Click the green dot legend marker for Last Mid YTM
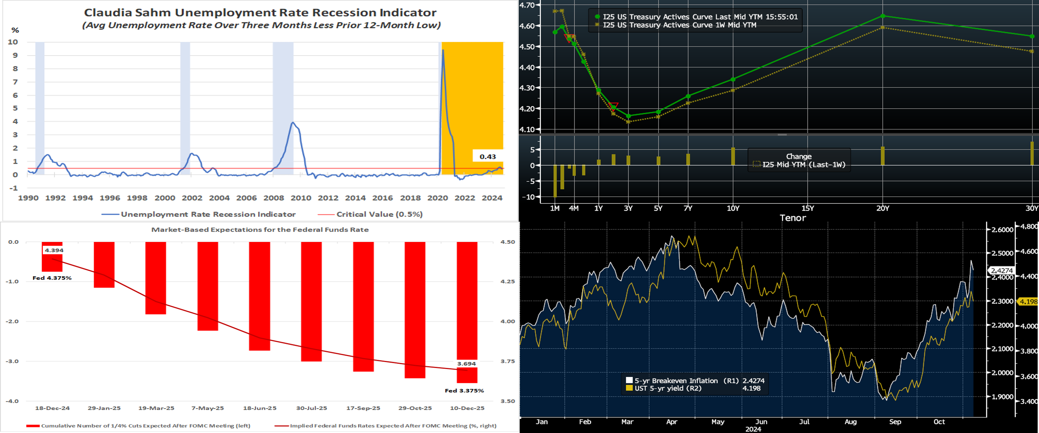The image size is (1039, 433). [597, 17]
